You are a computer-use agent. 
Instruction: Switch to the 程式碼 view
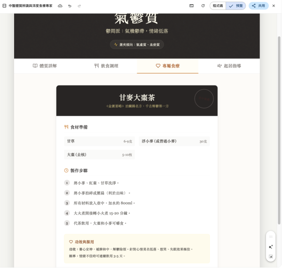click(x=218, y=6)
